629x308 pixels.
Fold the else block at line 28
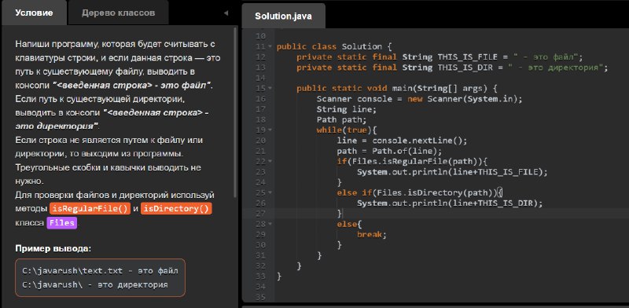pyautogui.click(x=270, y=224)
